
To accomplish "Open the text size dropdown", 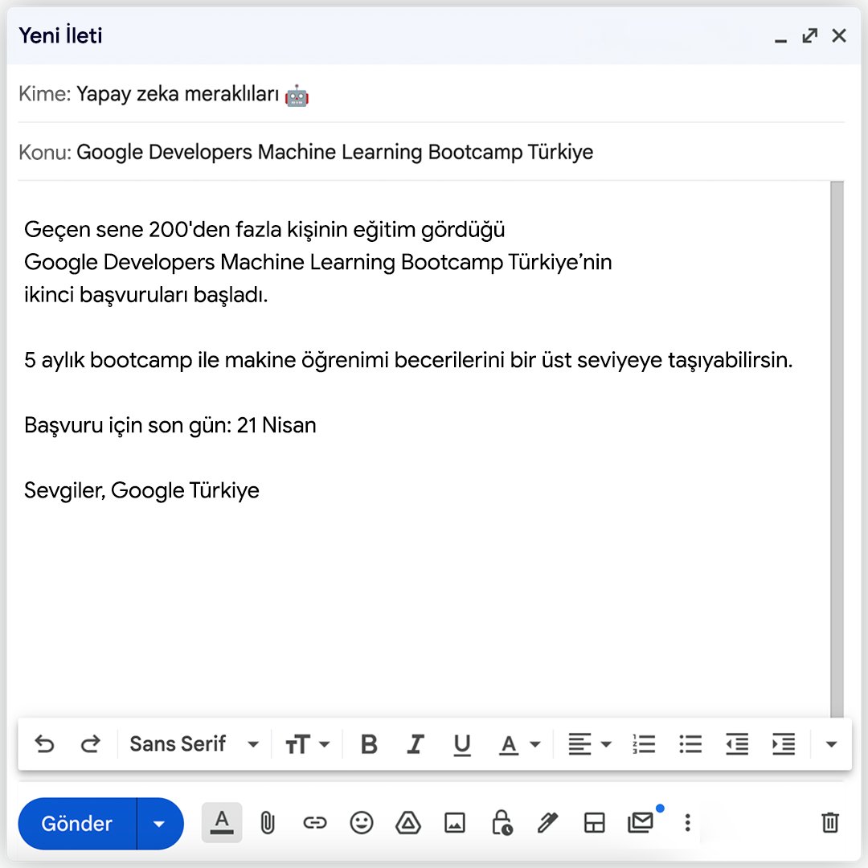I will coord(307,744).
